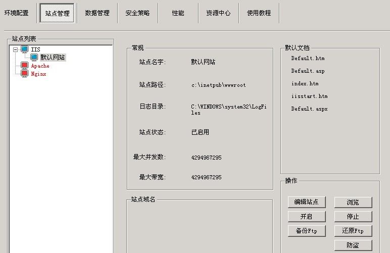Open the 安全策略 tab
The width and height of the screenshot is (390, 253).
pyautogui.click(x=137, y=13)
